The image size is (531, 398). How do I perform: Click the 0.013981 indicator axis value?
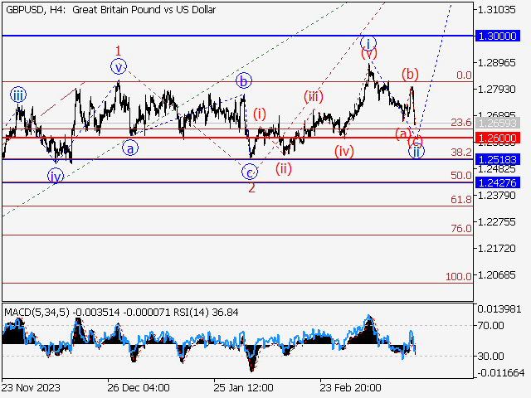click(499, 308)
